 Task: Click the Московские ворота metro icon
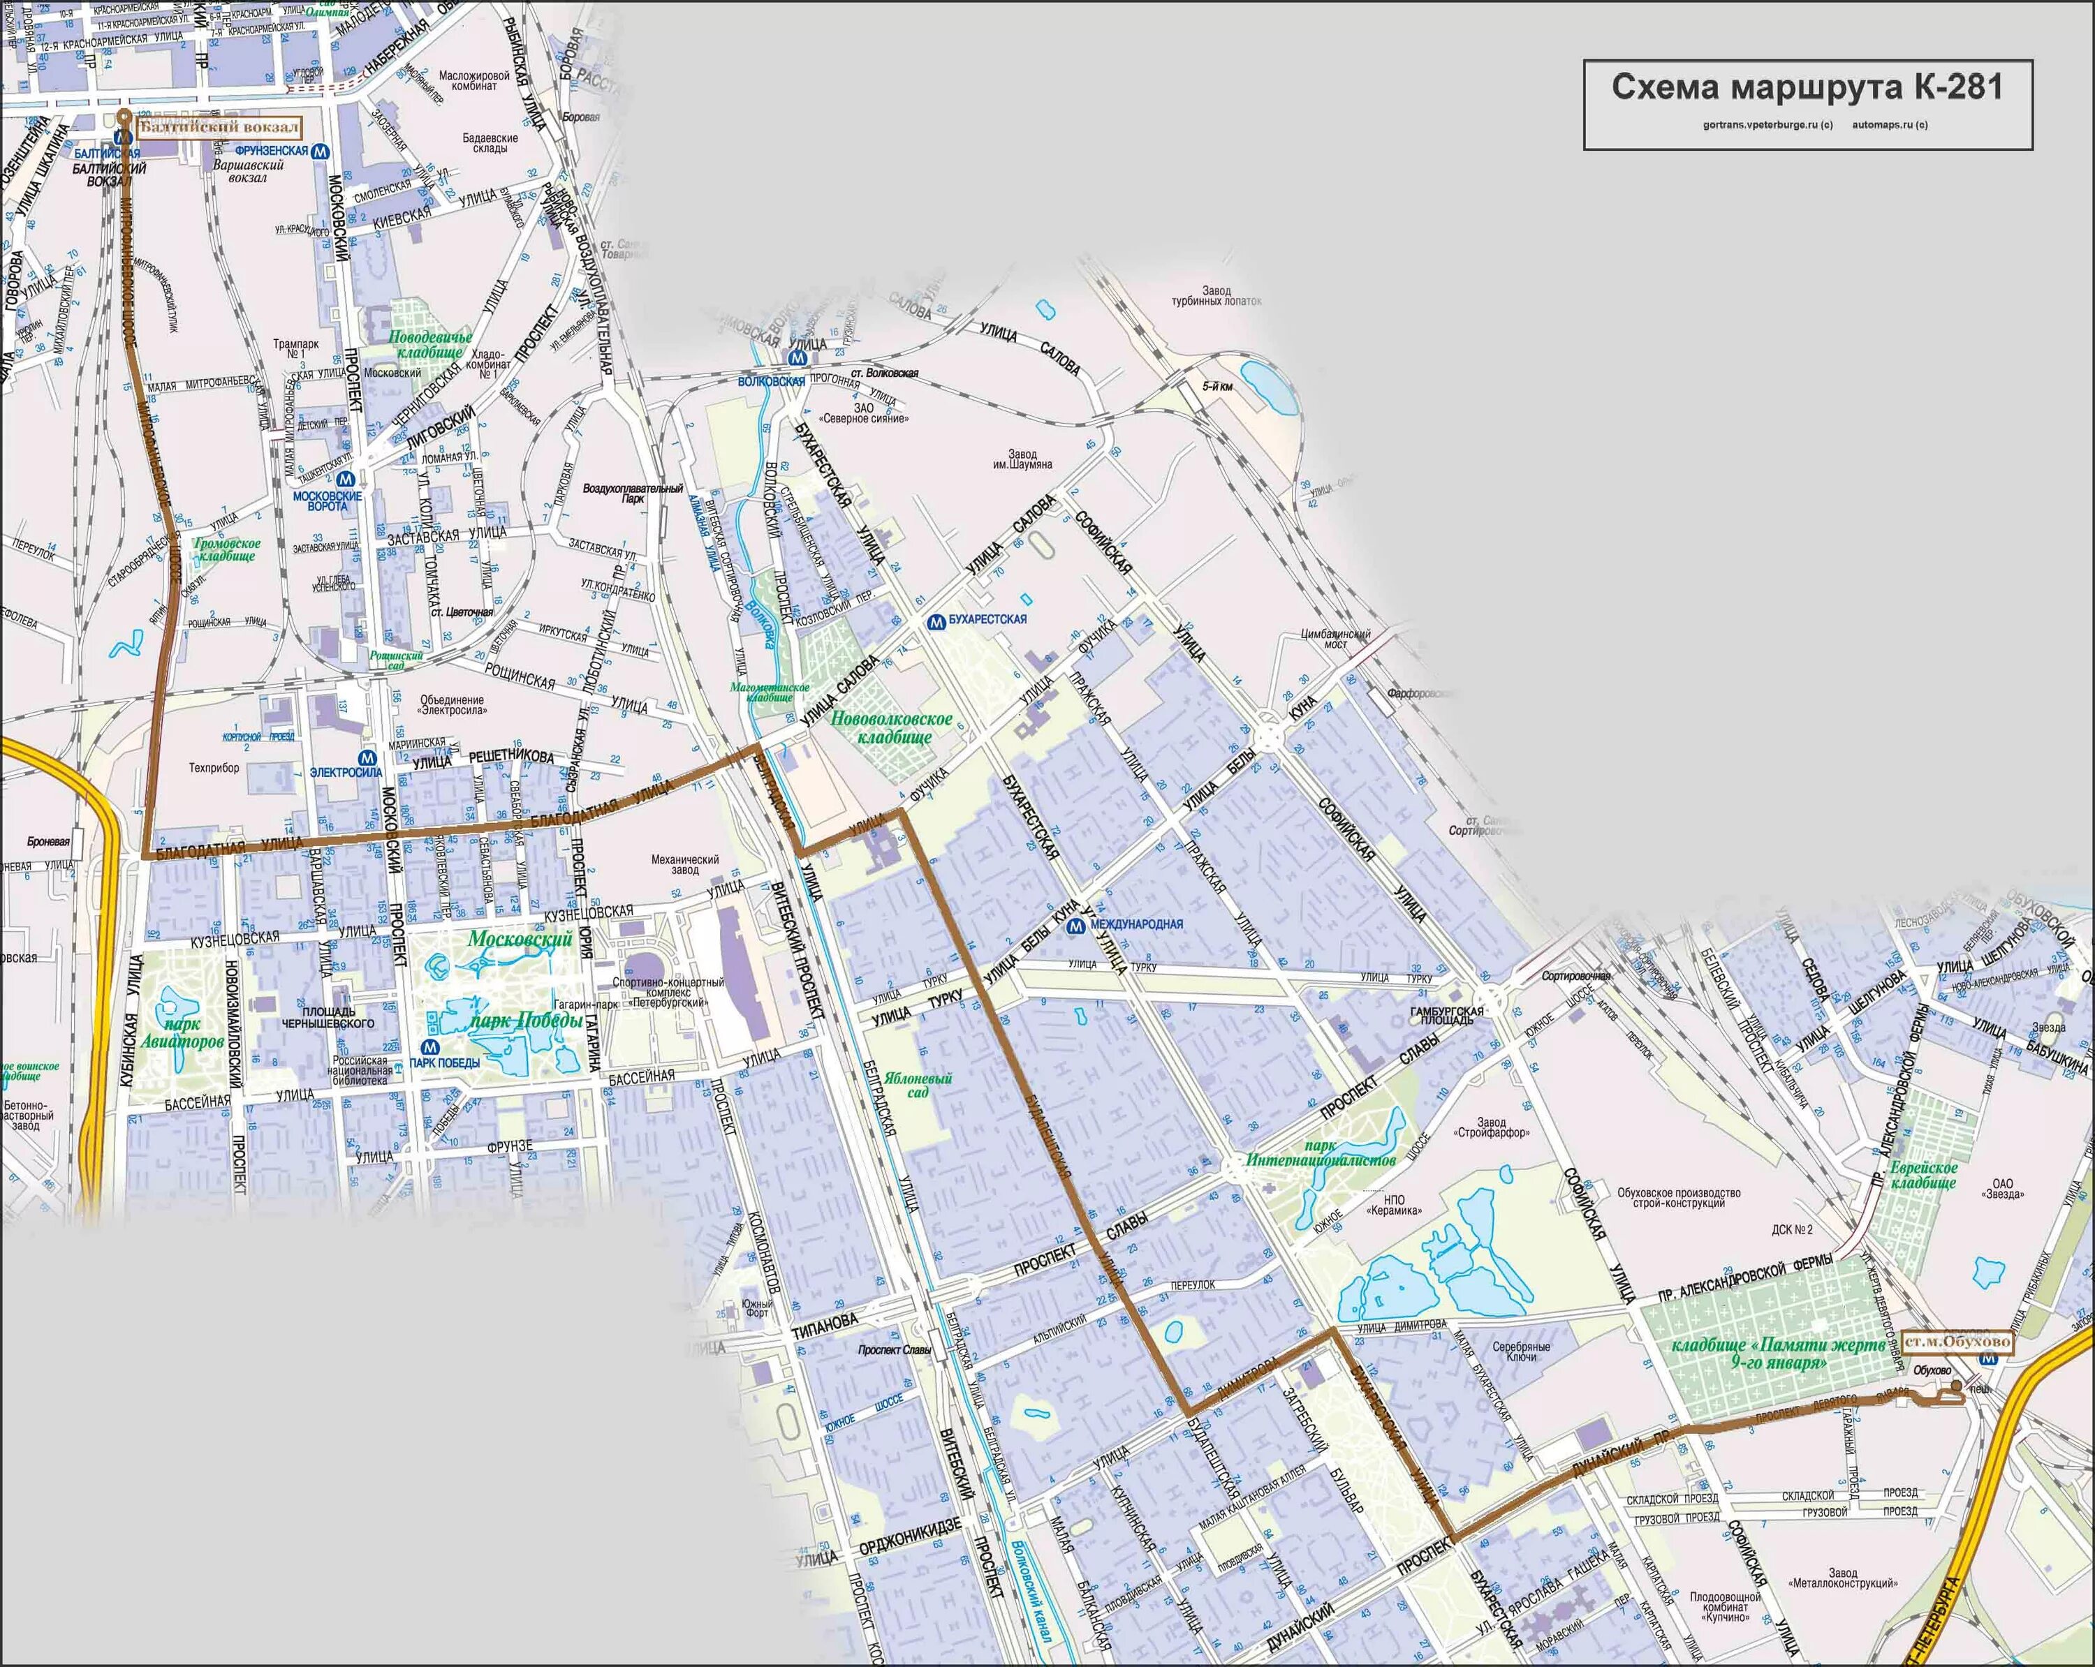(x=345, y=479)
